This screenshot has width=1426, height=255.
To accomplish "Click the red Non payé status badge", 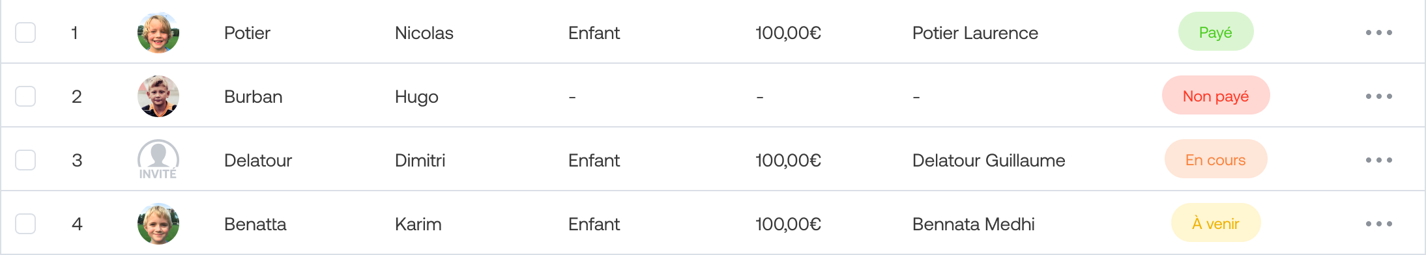I will pyautogui.click(x=1215, y=96).
